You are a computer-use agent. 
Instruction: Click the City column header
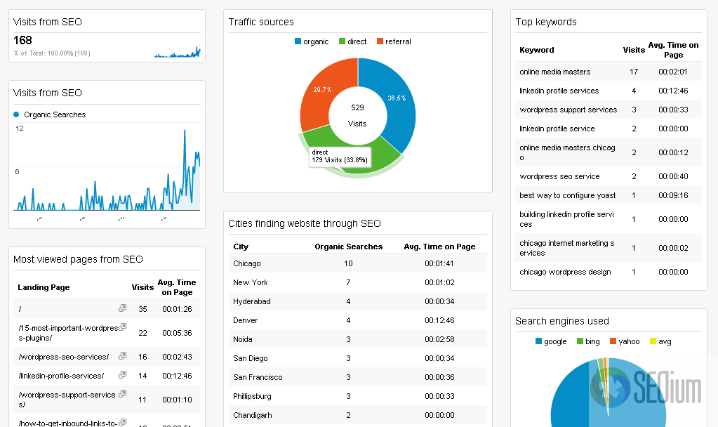pyautogui.click(x=241, y=247)
